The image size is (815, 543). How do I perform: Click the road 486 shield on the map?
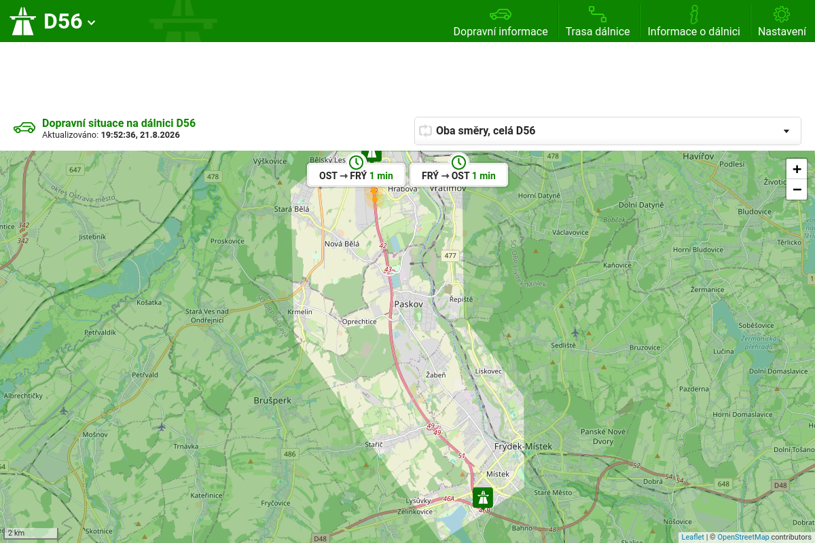tap(290, 454)
